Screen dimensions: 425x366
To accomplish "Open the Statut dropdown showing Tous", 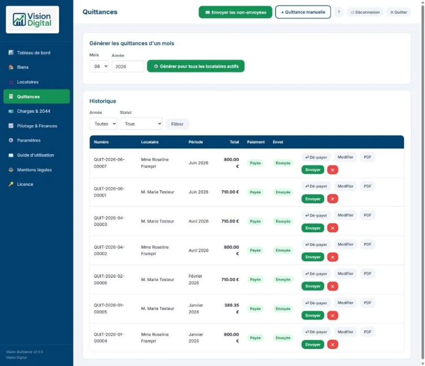I will coord(141,124).
